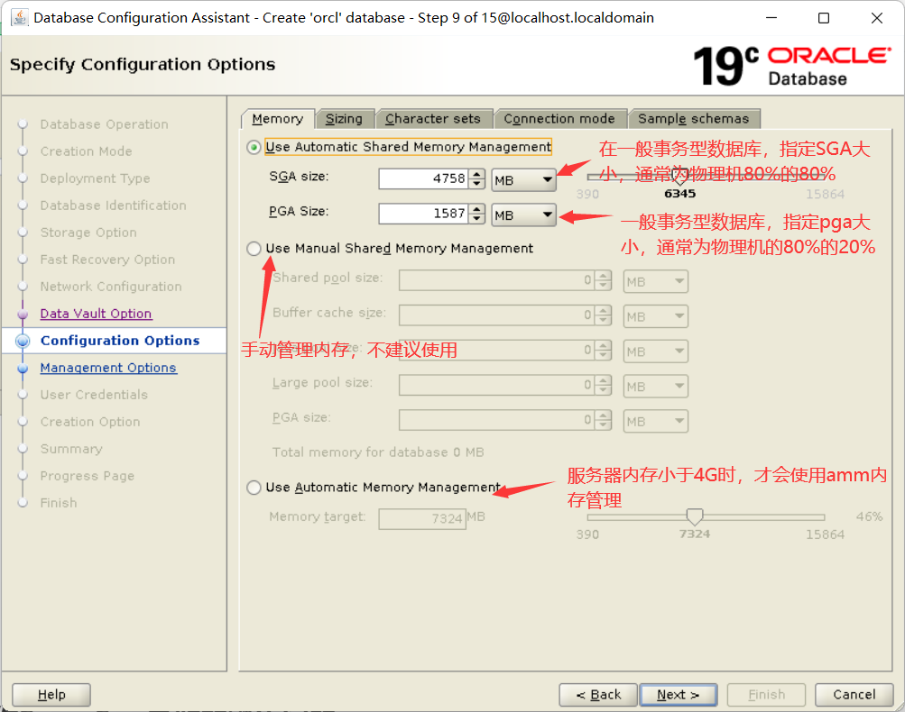This screenshot has width=905, height=712.
Task: Select Use Automatic Memory Management option
Action: click(x=254, y=488)
